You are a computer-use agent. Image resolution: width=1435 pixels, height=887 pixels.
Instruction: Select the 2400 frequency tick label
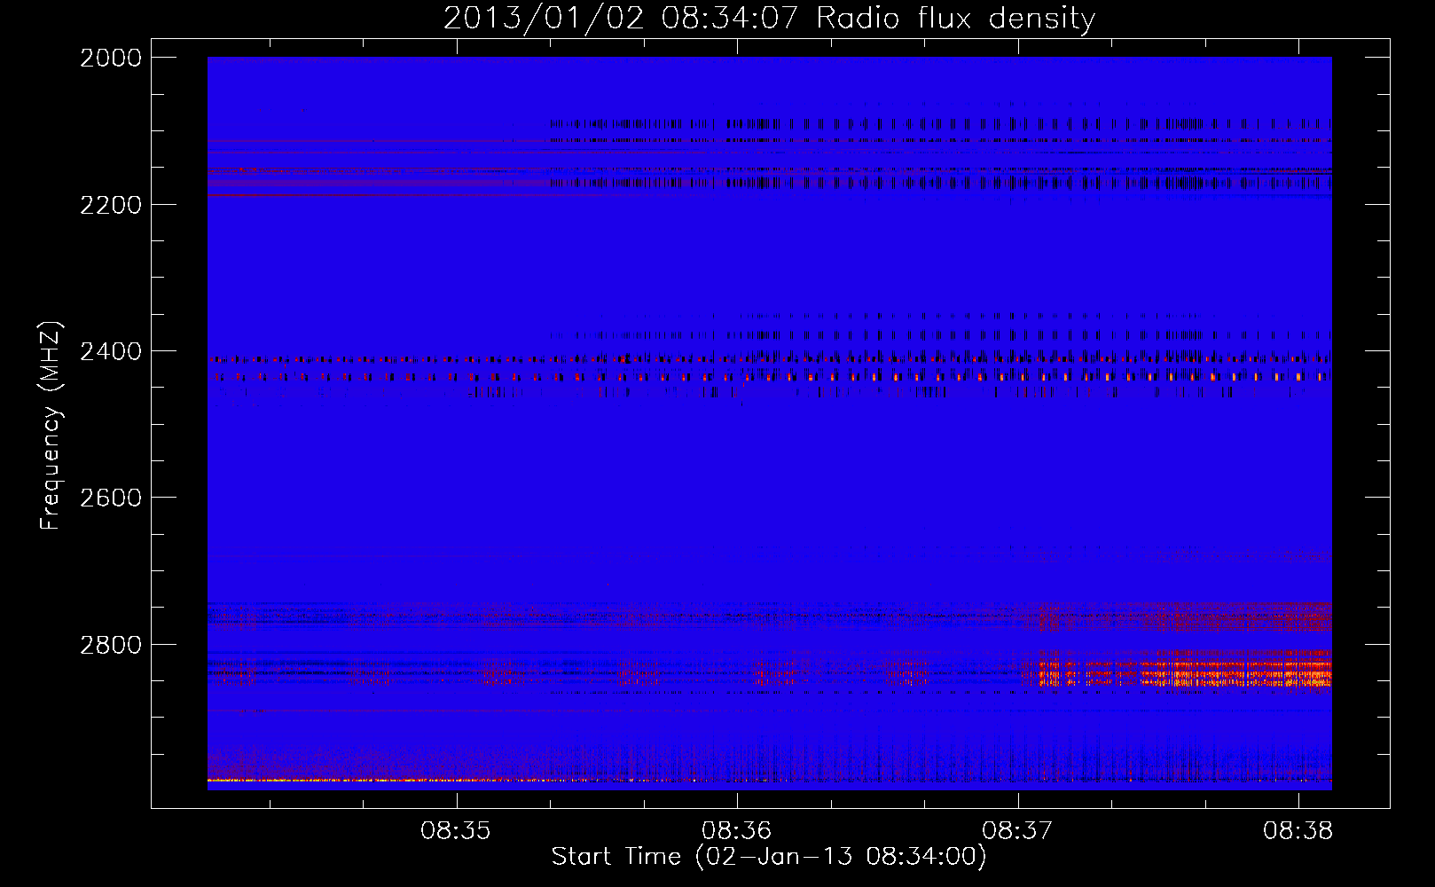111,351
